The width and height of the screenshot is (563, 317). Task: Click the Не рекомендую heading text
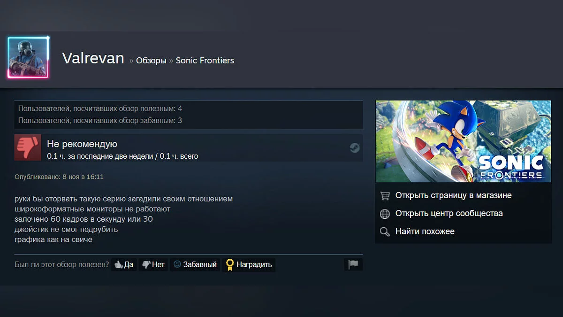click(82, 144)
